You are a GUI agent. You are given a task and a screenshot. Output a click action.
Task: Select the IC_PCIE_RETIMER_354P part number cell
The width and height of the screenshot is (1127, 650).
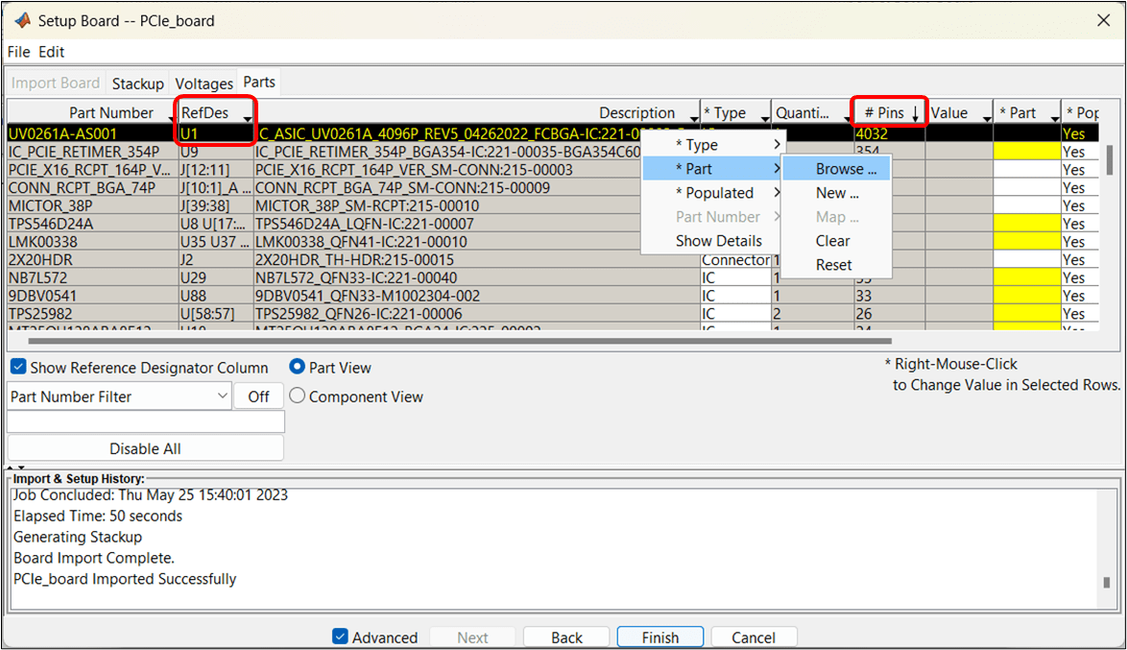click(92, 151)
